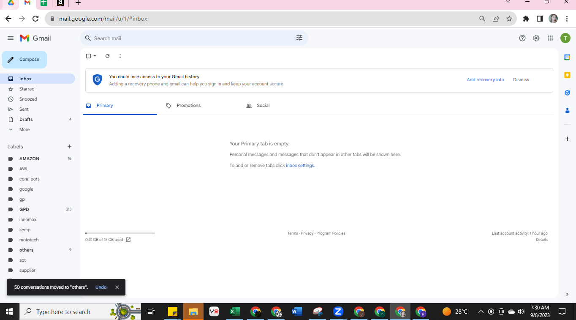Image resolution: width=576 pixels, height=320 pixels.
Task: Open the Sent folder
Action: click(38, 109)
